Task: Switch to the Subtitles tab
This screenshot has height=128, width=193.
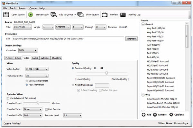Action: pyautogui.click(x=45, y=58)
